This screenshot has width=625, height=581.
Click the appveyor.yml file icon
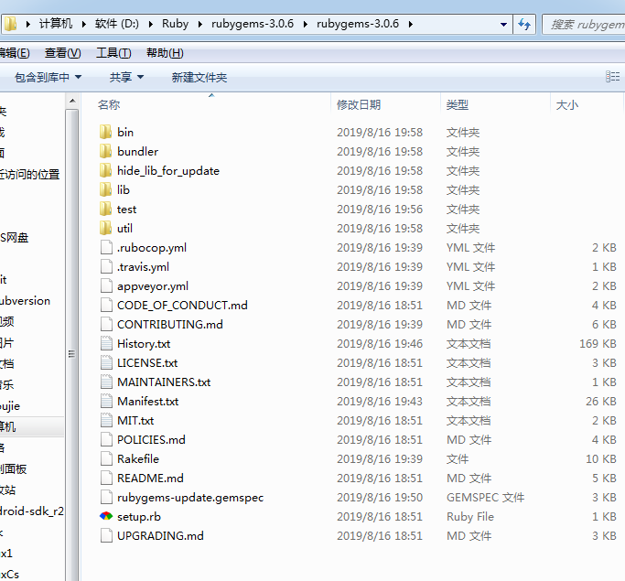[106, 285]
